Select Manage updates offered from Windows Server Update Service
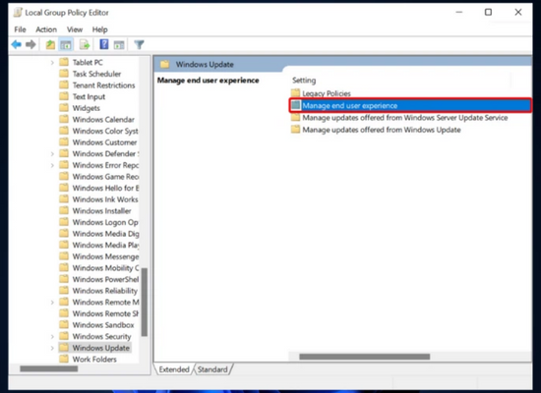The image size is (541, 393). click(404, 118)
